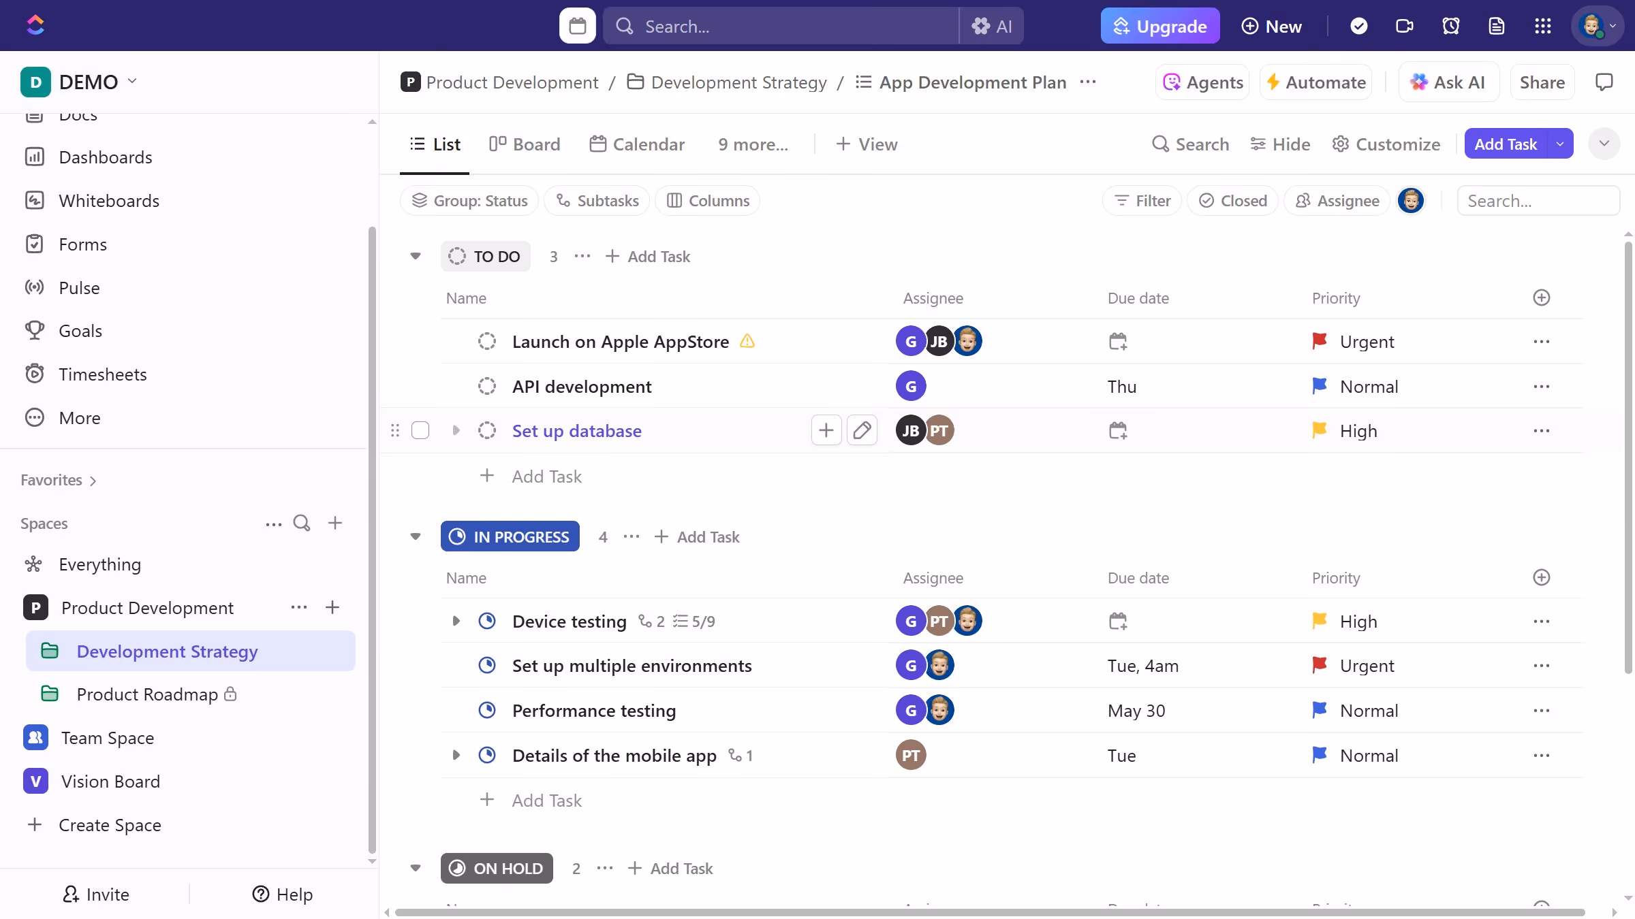Open Add Task dropdown arrow
This screenshot has height=919, width=1635.
click(1560, 144)
